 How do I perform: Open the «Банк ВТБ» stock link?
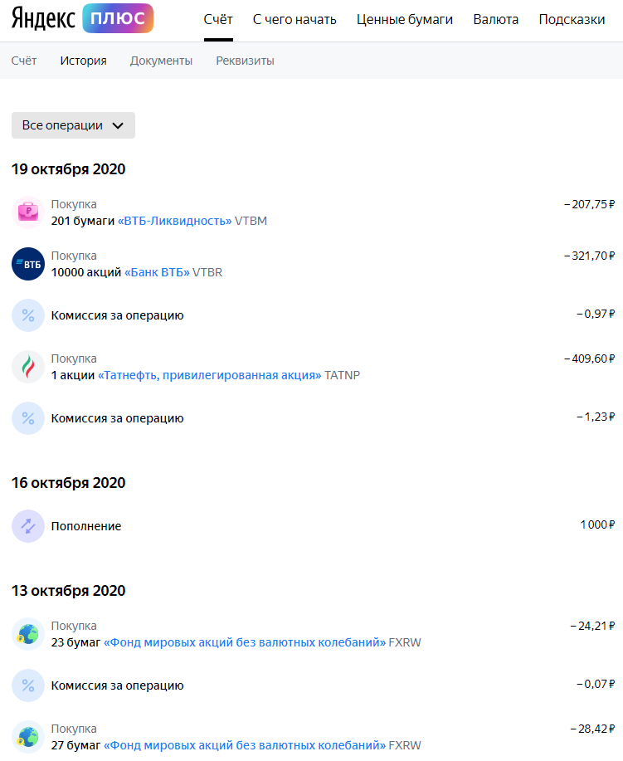(x=157, y=272)
